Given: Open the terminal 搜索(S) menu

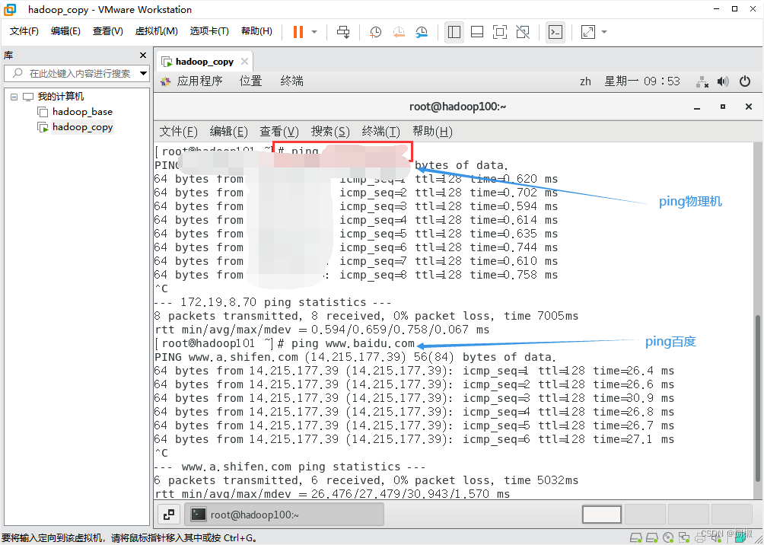Looking at the screenshot, I should tap(330, 132).
